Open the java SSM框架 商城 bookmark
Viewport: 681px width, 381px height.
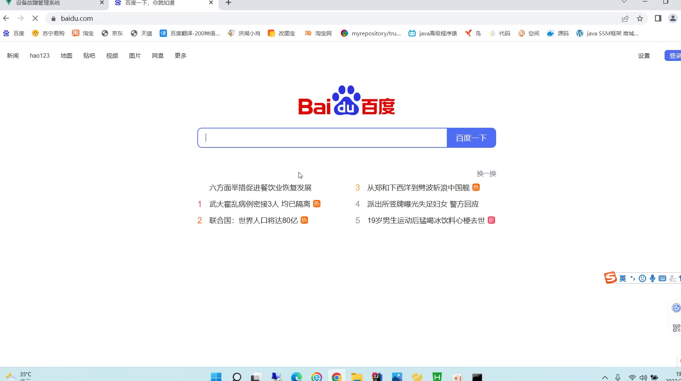[x=607, y=33]
